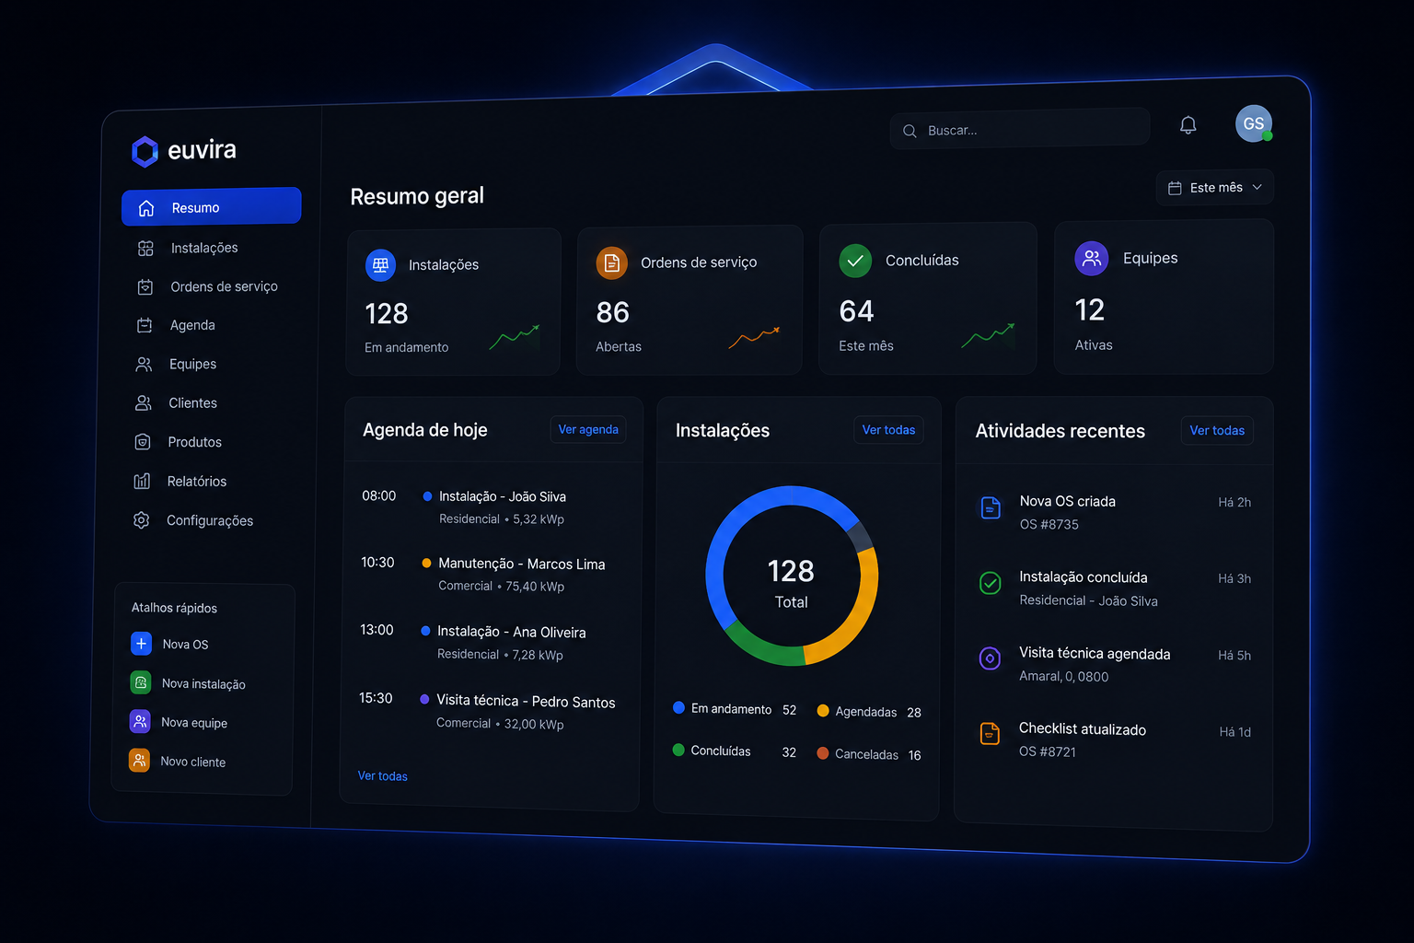1414x943 pixels.
Task: Click the Nova OS criada document icon
Action: coord(991,507)
